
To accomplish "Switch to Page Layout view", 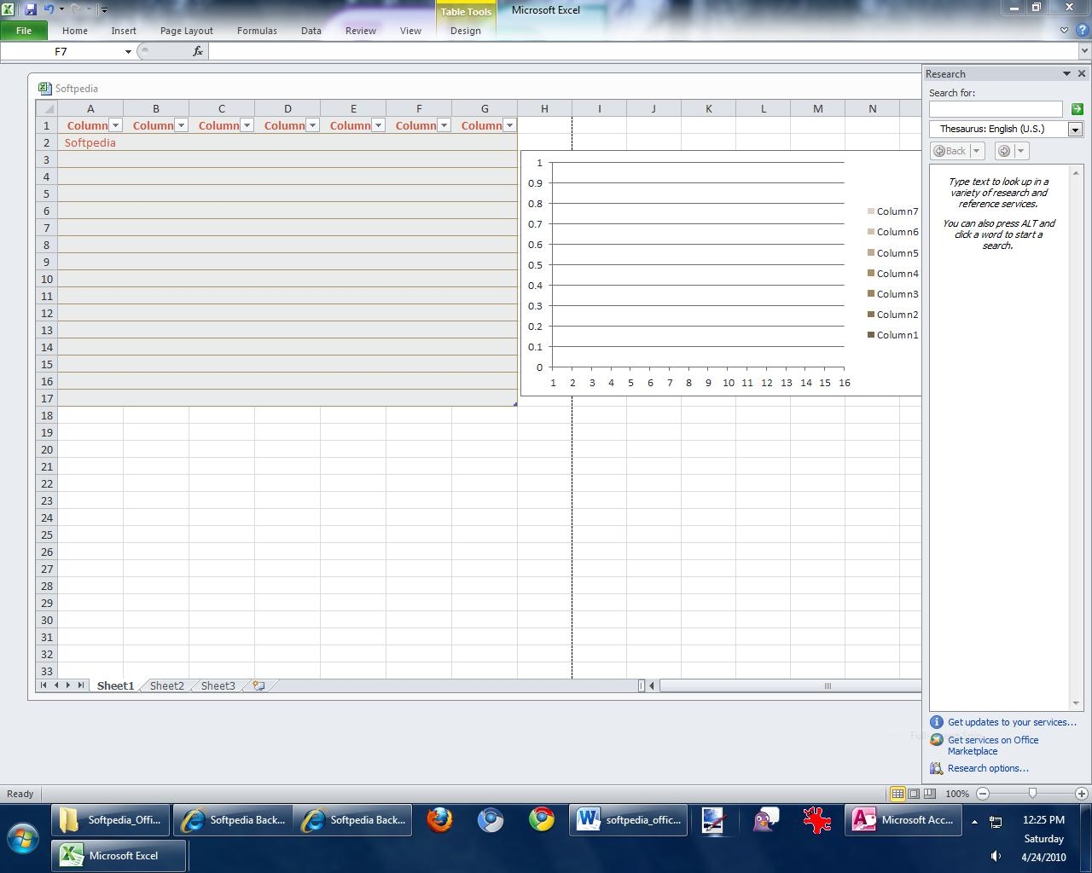I will 914,794.
